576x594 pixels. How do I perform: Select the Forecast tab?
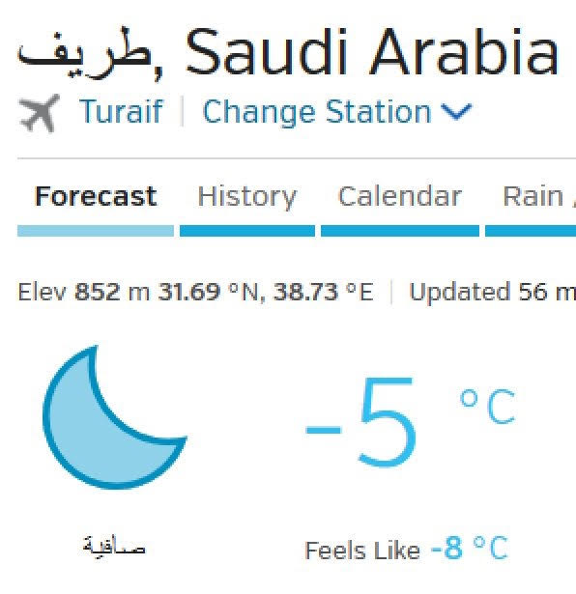(x=96, y=196)
